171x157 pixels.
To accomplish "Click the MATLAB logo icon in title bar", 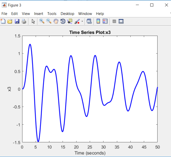I will (4, 5).
